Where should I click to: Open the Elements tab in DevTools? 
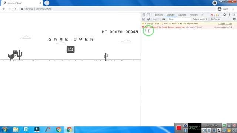159,15
